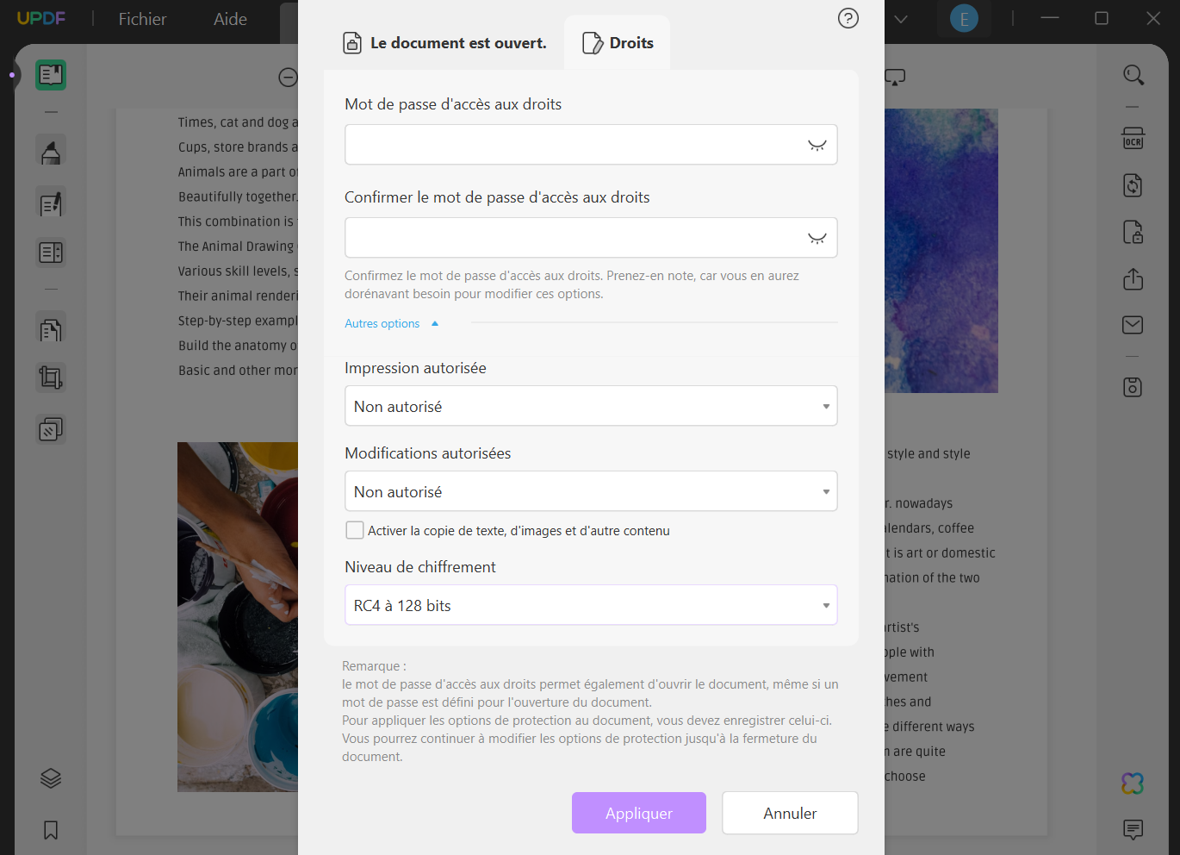Expand the Niveau de chiffrement dropdown
1180x855 pixels.
tap(591, 605)
